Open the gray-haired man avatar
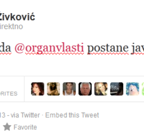The height and width of the screenshot is (140, 144). click(x=85, y=89)
